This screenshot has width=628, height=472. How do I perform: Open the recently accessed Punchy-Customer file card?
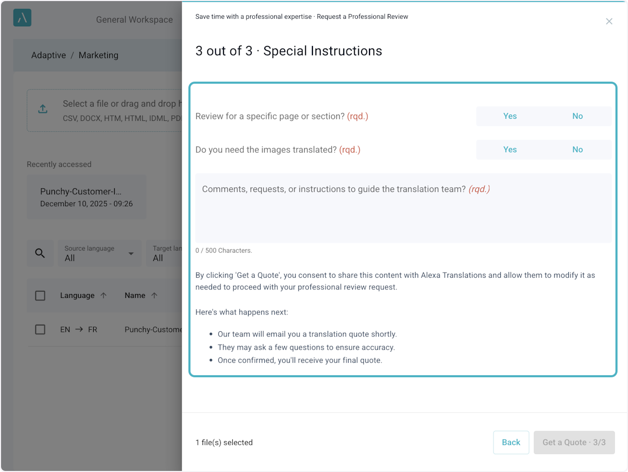[86, 197]
